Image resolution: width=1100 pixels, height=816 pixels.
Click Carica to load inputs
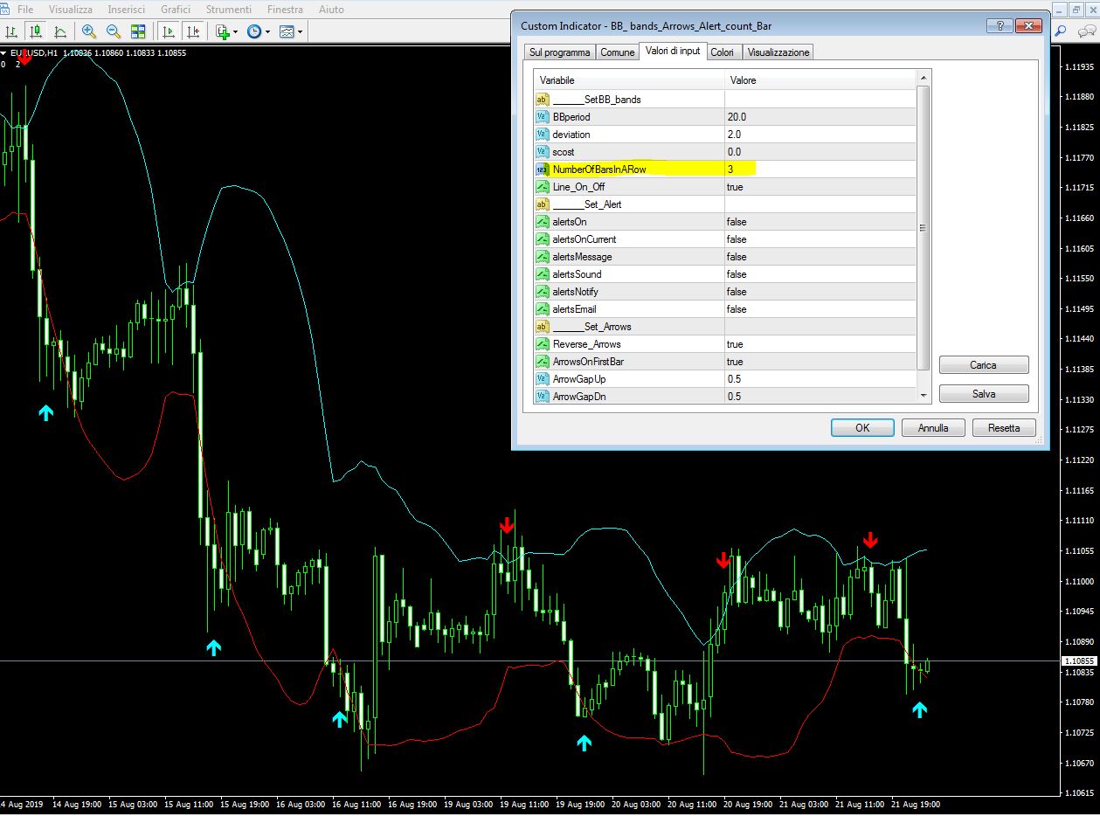point(984,365)
